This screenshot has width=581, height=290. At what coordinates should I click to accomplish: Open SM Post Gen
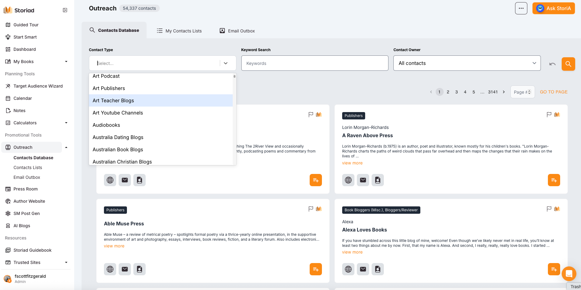pyautogui.click(x=26, y=213)
